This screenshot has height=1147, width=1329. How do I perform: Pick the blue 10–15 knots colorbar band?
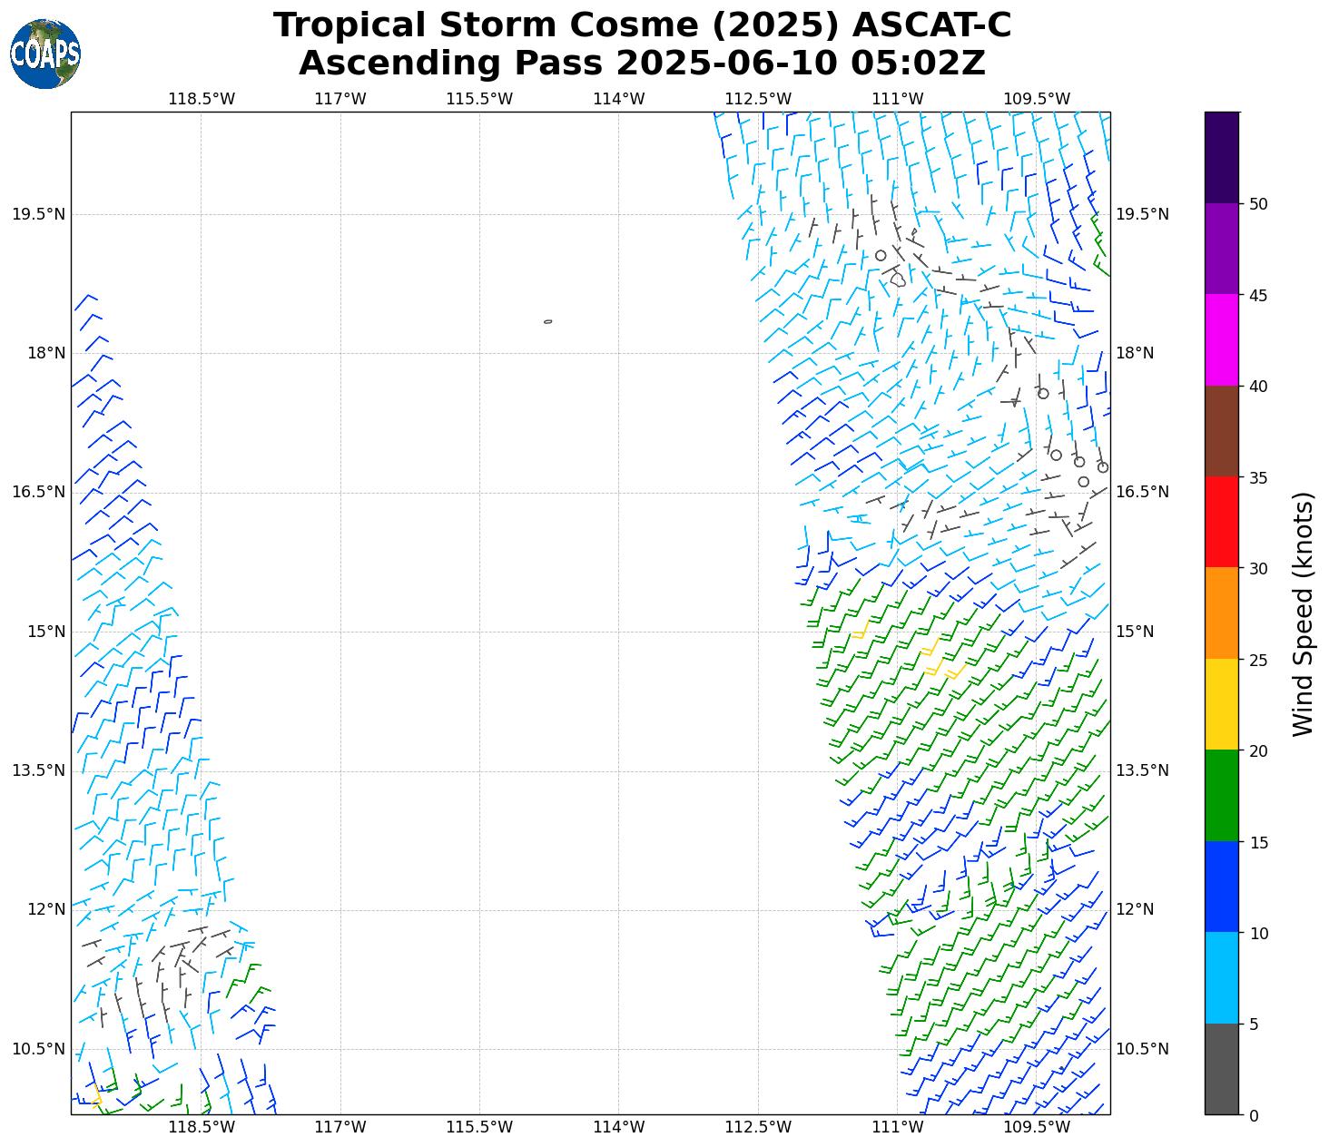pos(1221,887)
